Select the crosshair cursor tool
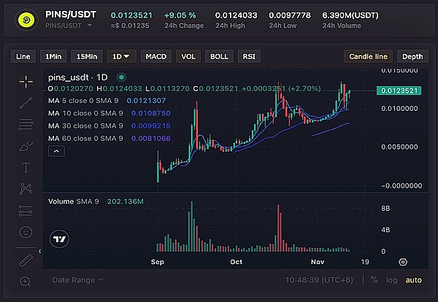Image resolution: width=438 pixels, height=302 pixels. coord(26,81)
